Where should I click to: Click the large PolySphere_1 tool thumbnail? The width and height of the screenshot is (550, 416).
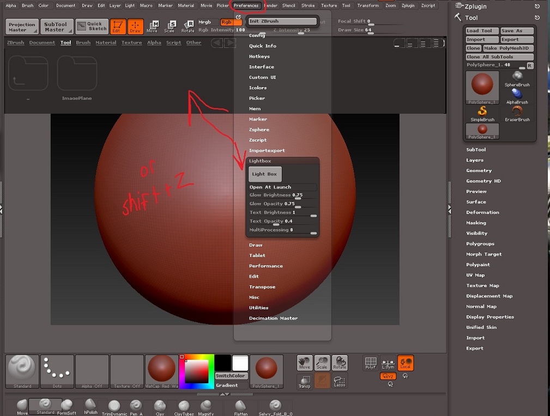(x=482, y=88)
